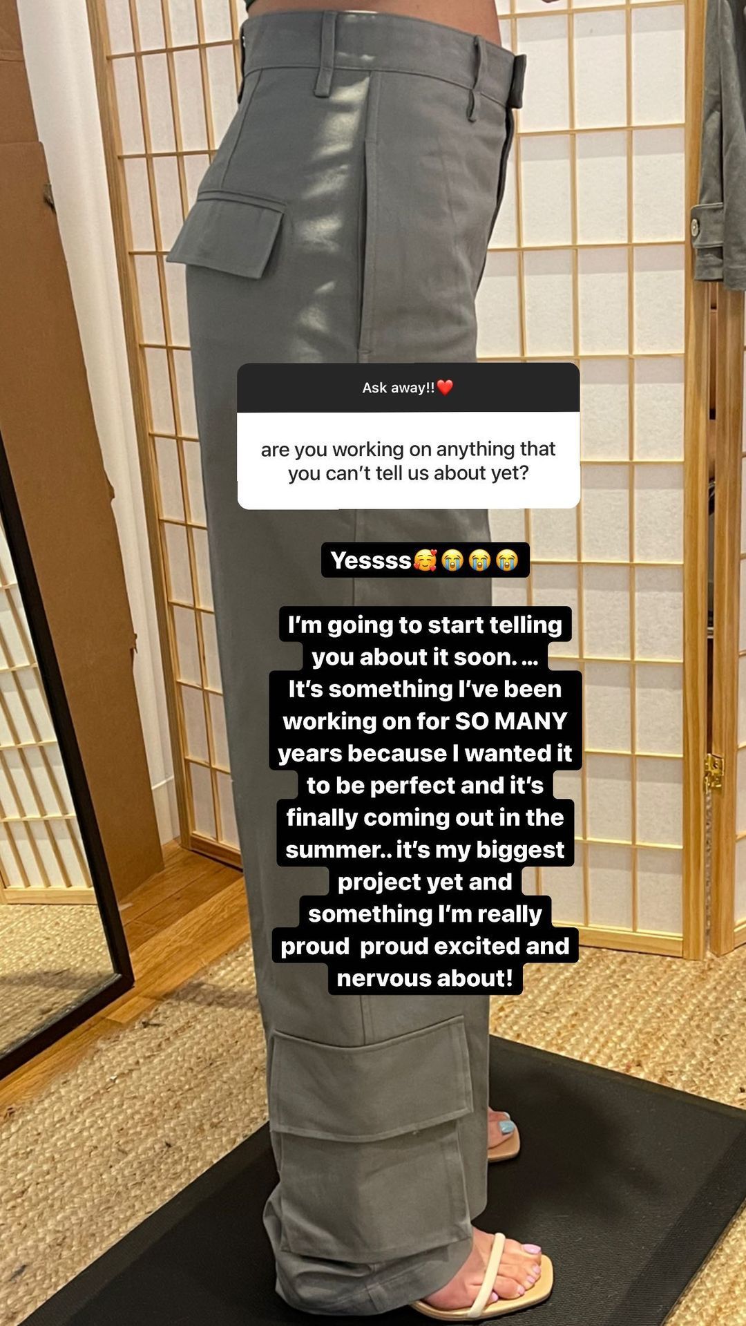The image size is (746, 1326).
Task: Tap the red heart emoji beside "Ask away!!"
Action: point(445,388)
